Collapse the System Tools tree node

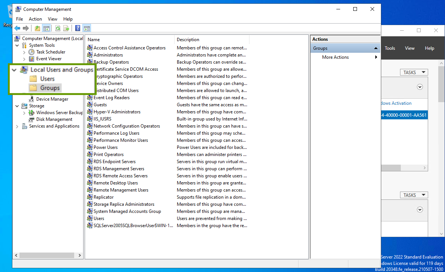[17, 45]
